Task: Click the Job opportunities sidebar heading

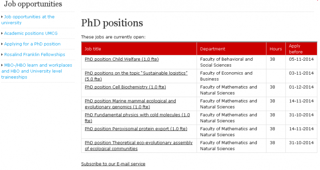Action: point(33,4)
